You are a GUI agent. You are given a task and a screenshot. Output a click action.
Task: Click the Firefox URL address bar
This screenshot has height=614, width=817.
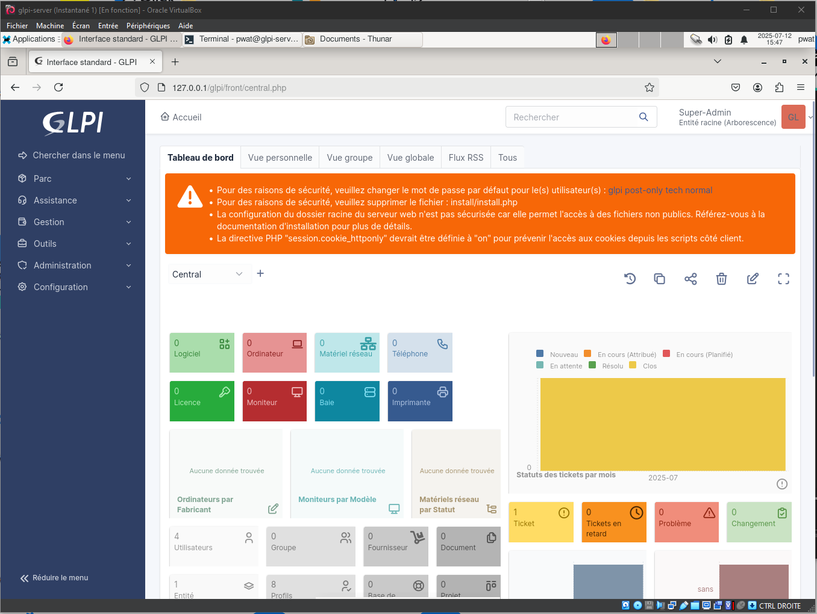point(398,87)
